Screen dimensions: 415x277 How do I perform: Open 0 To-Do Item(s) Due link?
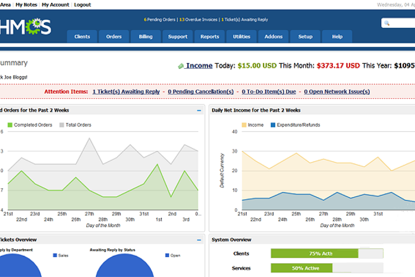pyautogui.click(x=269, y=91)
